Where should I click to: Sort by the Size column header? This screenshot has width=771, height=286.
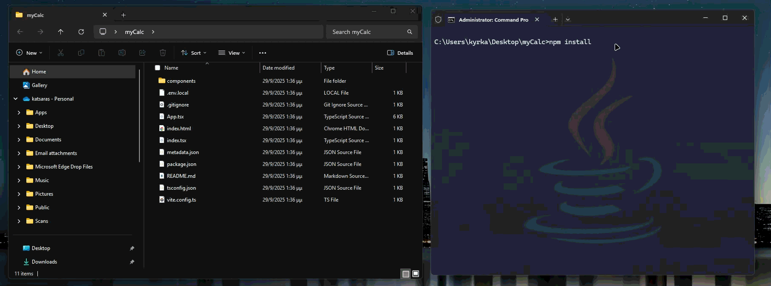389,68
